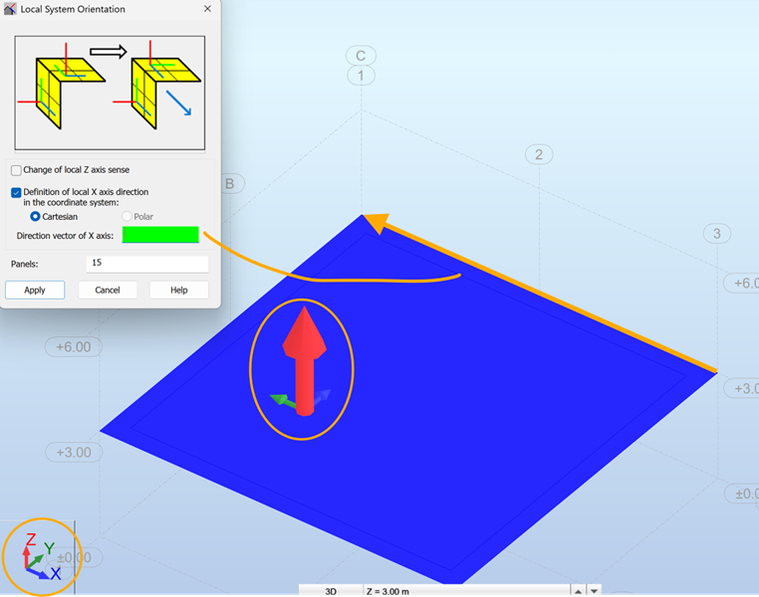Screen dimensions: 759x597
Task: Select grid axis label 2
Action: pyautogui.click(x=539, y=154)
